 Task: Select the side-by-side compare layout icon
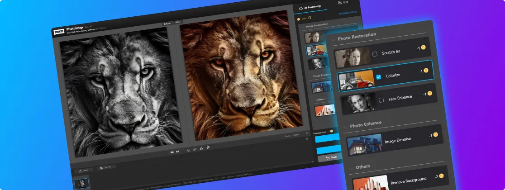click(177, 151)
